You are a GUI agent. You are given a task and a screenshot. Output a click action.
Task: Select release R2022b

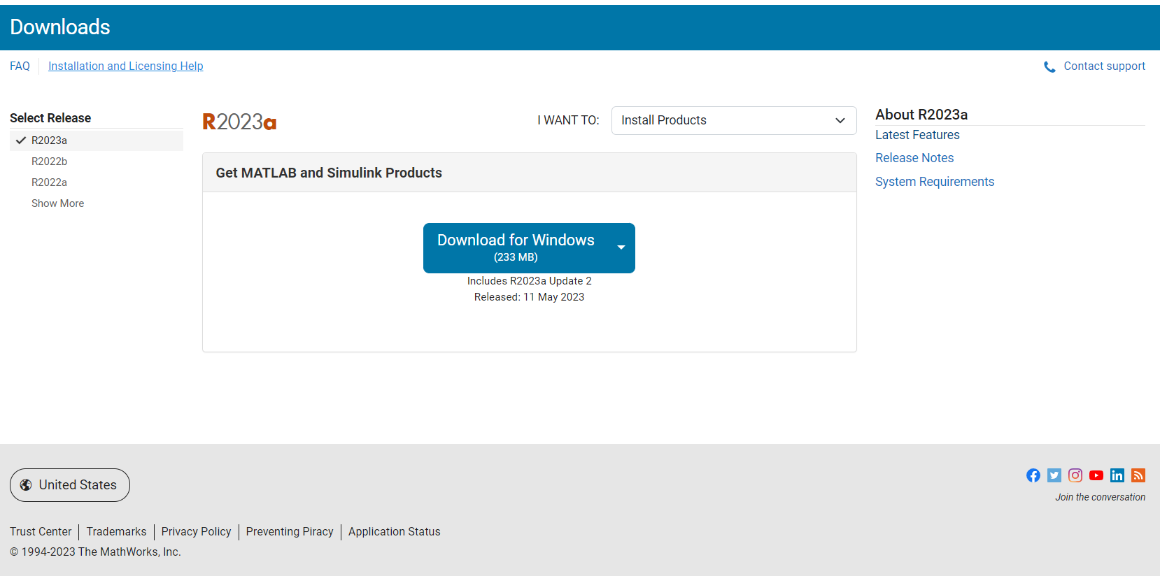[x=49, y=161]
